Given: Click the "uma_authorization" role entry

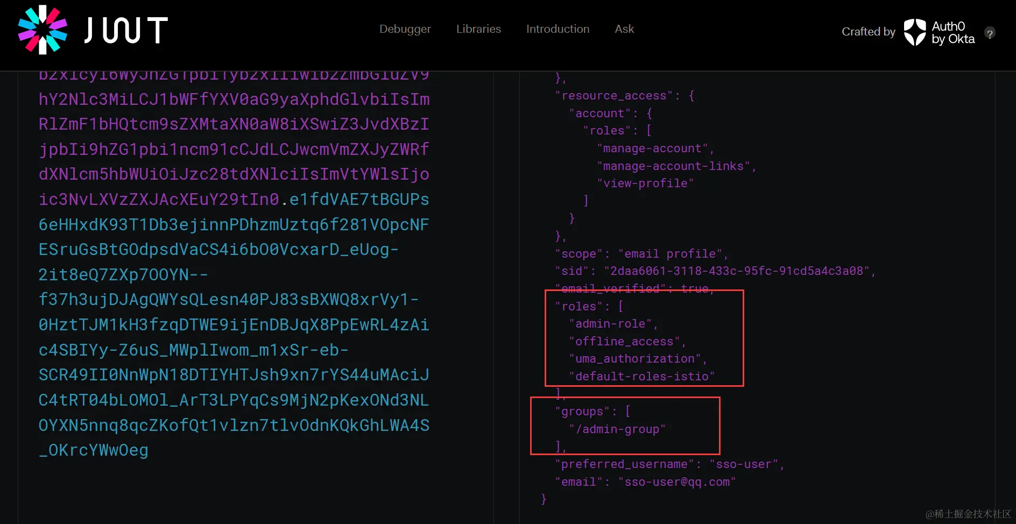Looking at the screenshot, I should [x=635, y=359].
